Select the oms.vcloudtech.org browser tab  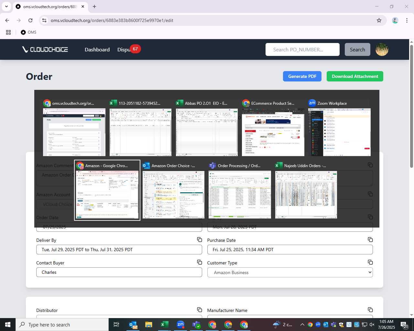50,6
